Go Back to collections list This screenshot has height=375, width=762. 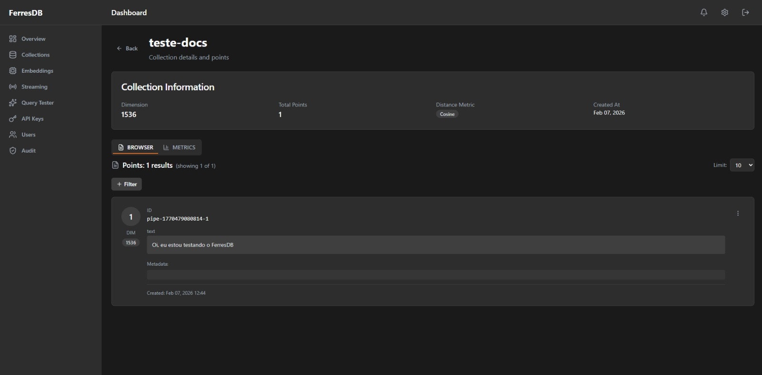[127, 48]
